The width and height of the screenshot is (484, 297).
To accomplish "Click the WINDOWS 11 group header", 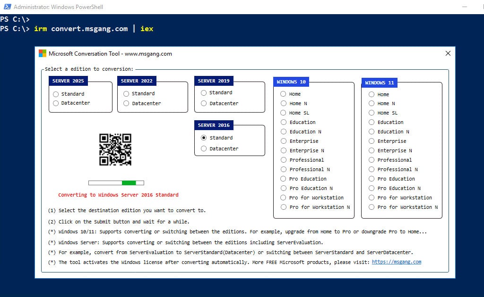I will click(x=380, y=83).
